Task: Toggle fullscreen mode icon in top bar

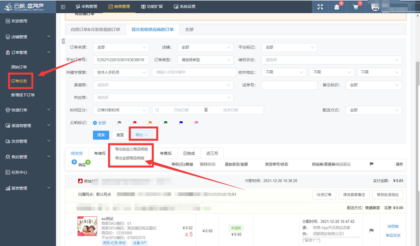Action: point(320,7)
